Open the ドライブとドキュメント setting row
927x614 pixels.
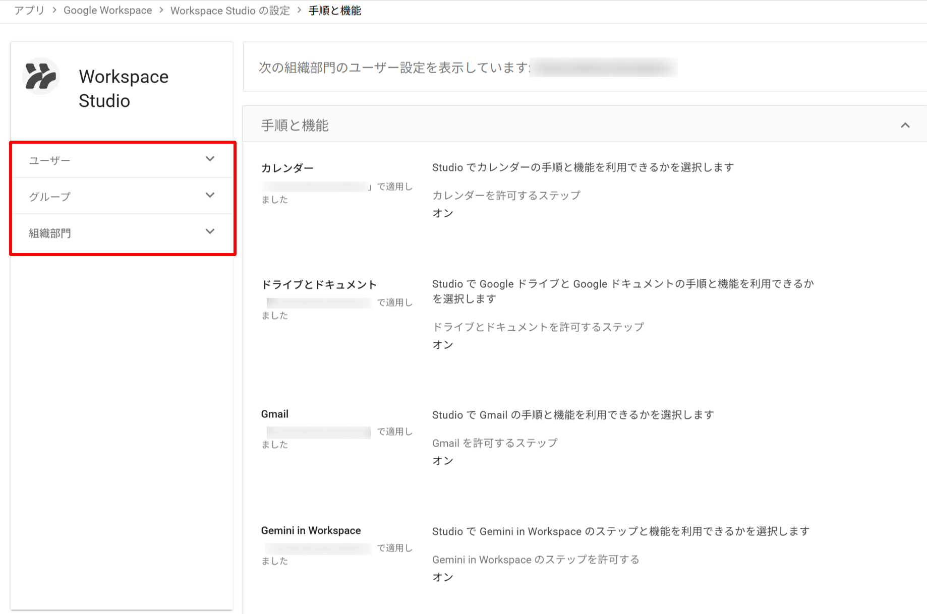585,314
